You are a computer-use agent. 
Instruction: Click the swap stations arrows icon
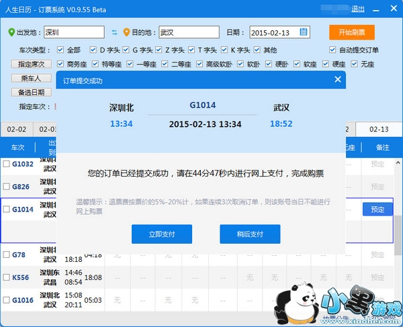(114, 32)
